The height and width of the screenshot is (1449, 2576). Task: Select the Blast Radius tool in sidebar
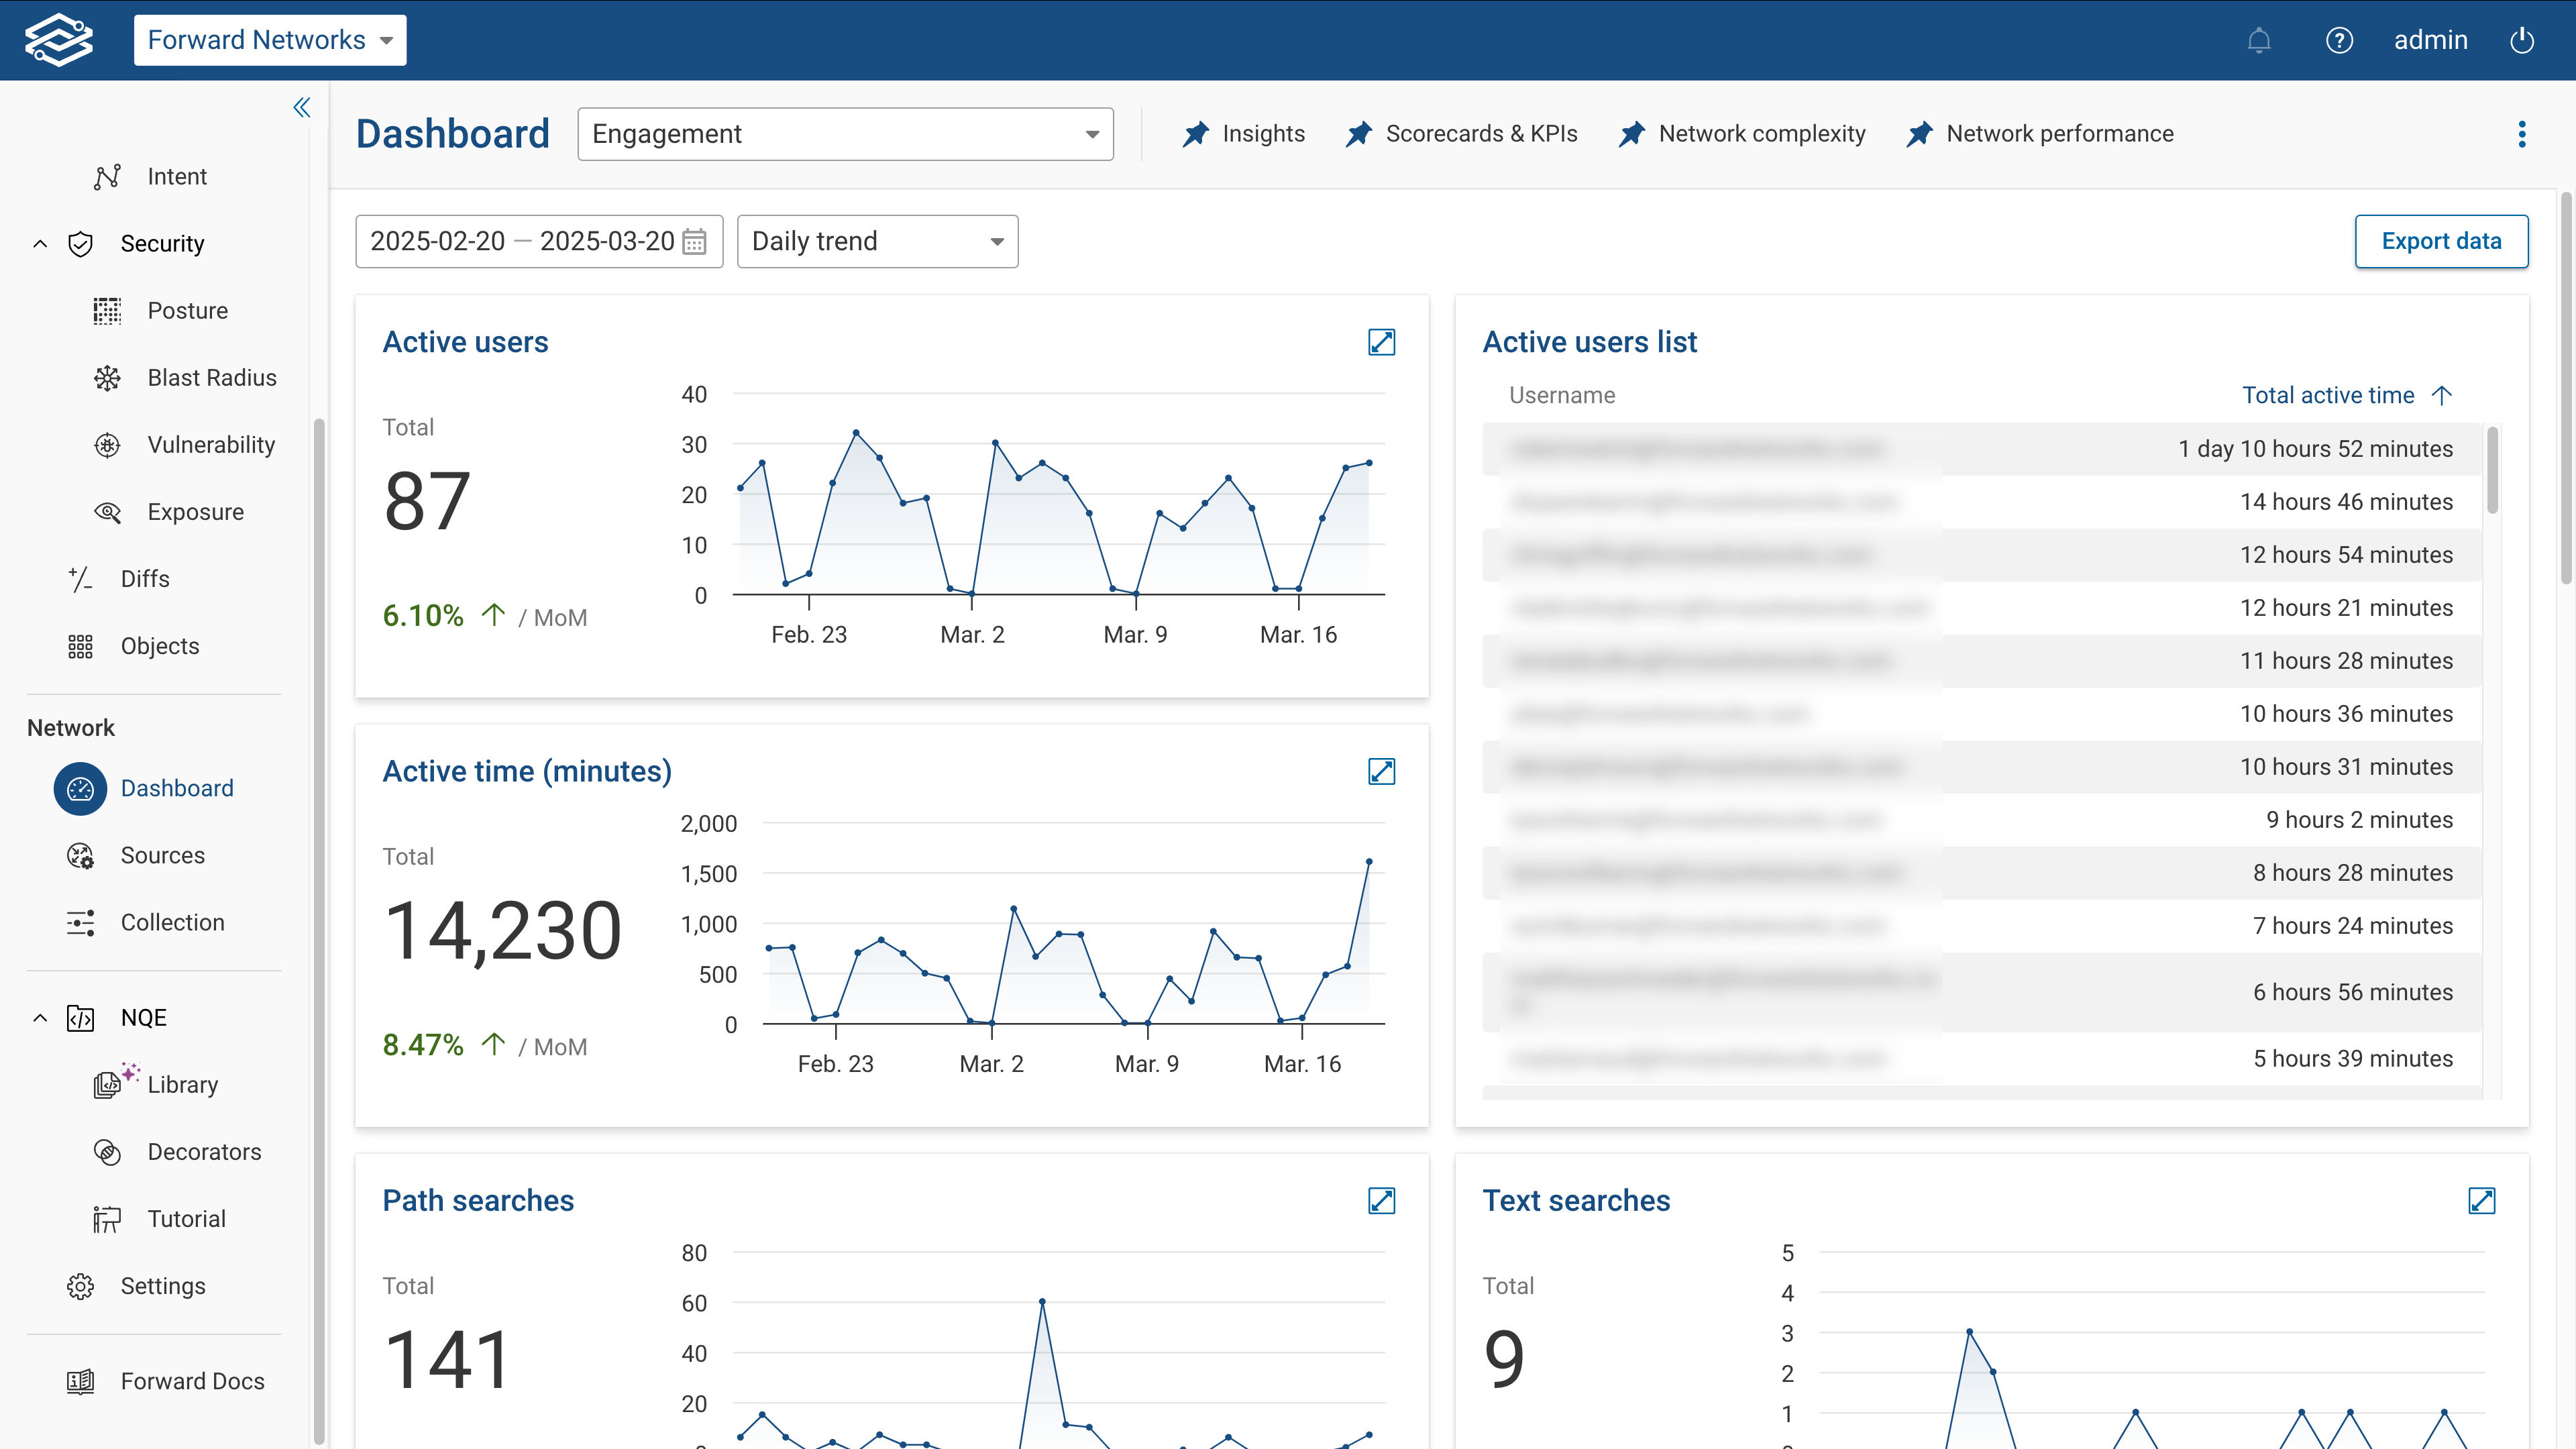point(212,377)
